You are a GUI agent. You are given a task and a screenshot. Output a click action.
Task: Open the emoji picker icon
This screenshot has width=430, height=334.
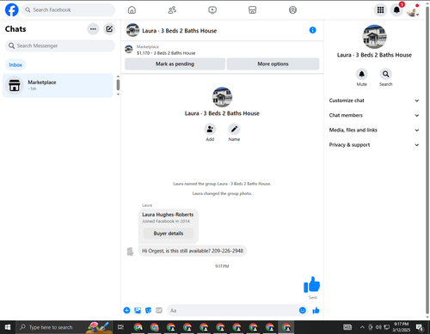[x=303, y=310]
